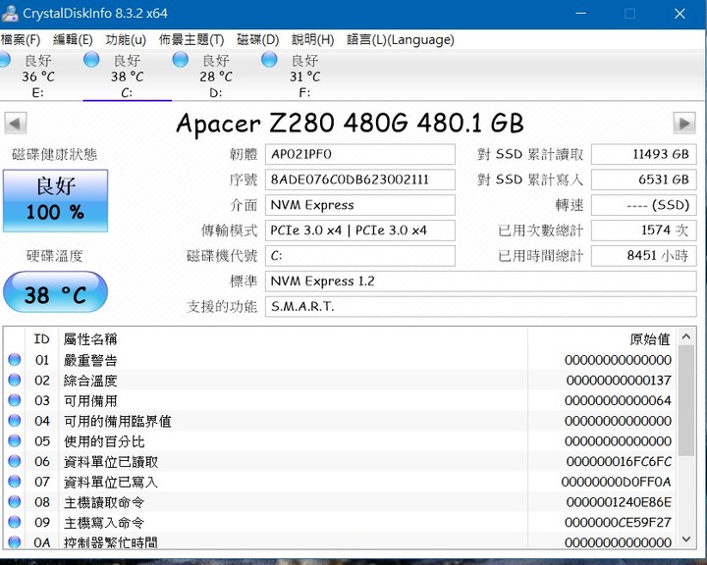Screen dimensions: 707x565
Task: Click the 38 °C temperature indicator
Action: pyautogui.click(x=55, y=293)
